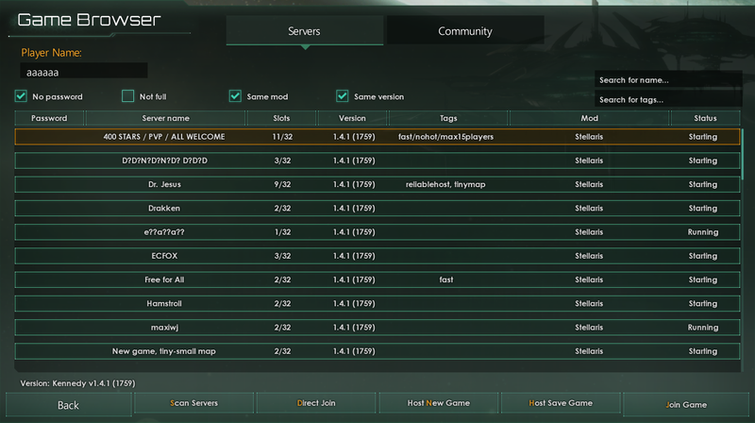This screenshot has width=755, height=423.
Task: Click Running status of maxiwj row
Action: tap(703, 328)
